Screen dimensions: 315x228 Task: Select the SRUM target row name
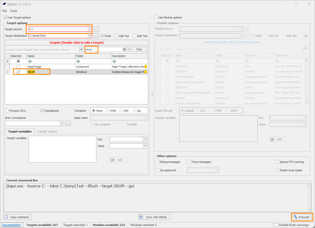[x=31, y=72]
